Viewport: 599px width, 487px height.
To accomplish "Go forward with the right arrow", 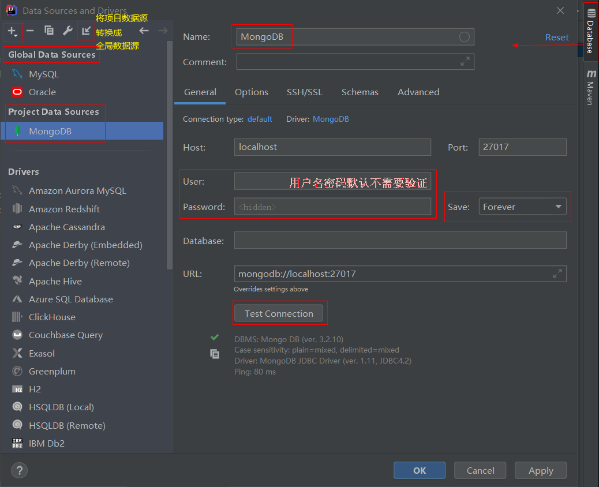I will coord(163,31).
